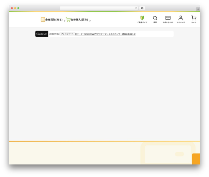Open the 金券買取(売る) menu
This screenshot has width=209, height=177.
click(x=52, y=20)
